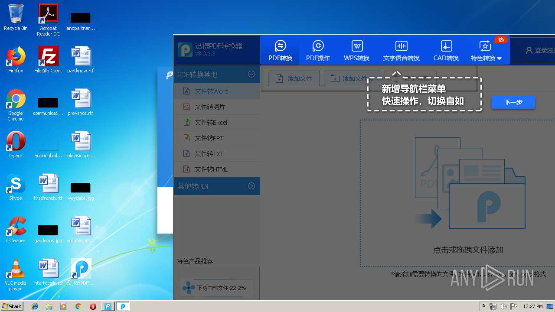Switch to the PDF转换 tab

coord(280,50)
